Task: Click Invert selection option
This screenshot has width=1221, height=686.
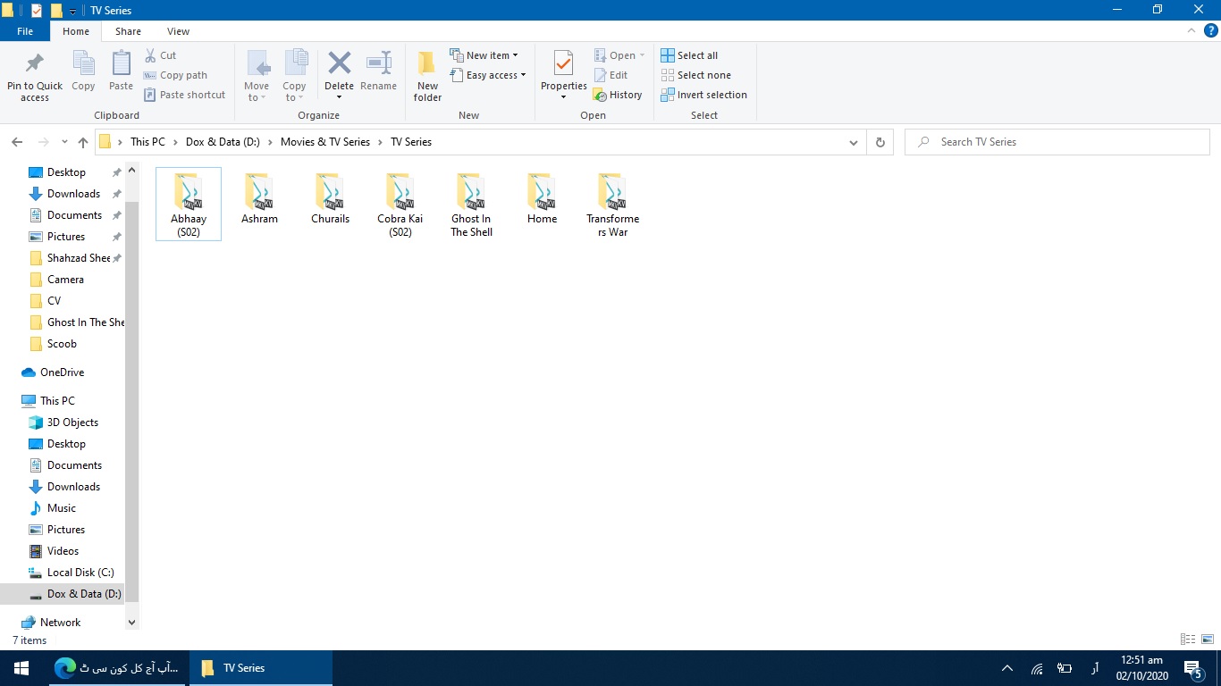Action: [x=703, y=95]
